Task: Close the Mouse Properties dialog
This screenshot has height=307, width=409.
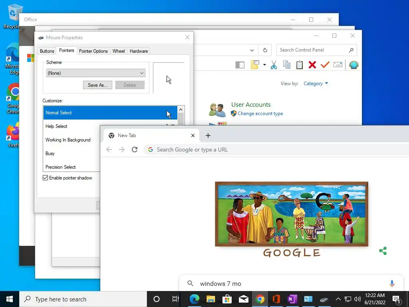Action: pos(187,37)
